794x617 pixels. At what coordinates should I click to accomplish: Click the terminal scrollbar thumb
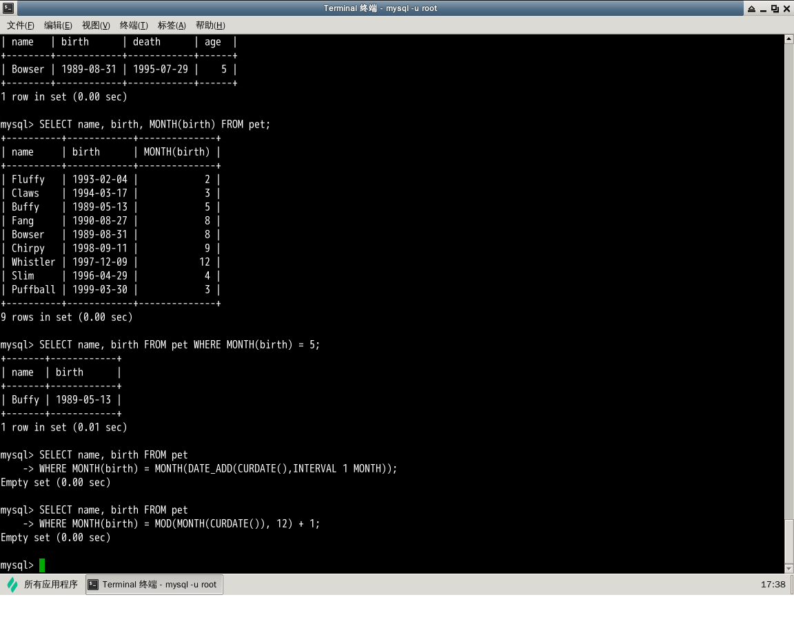point(789,541)
